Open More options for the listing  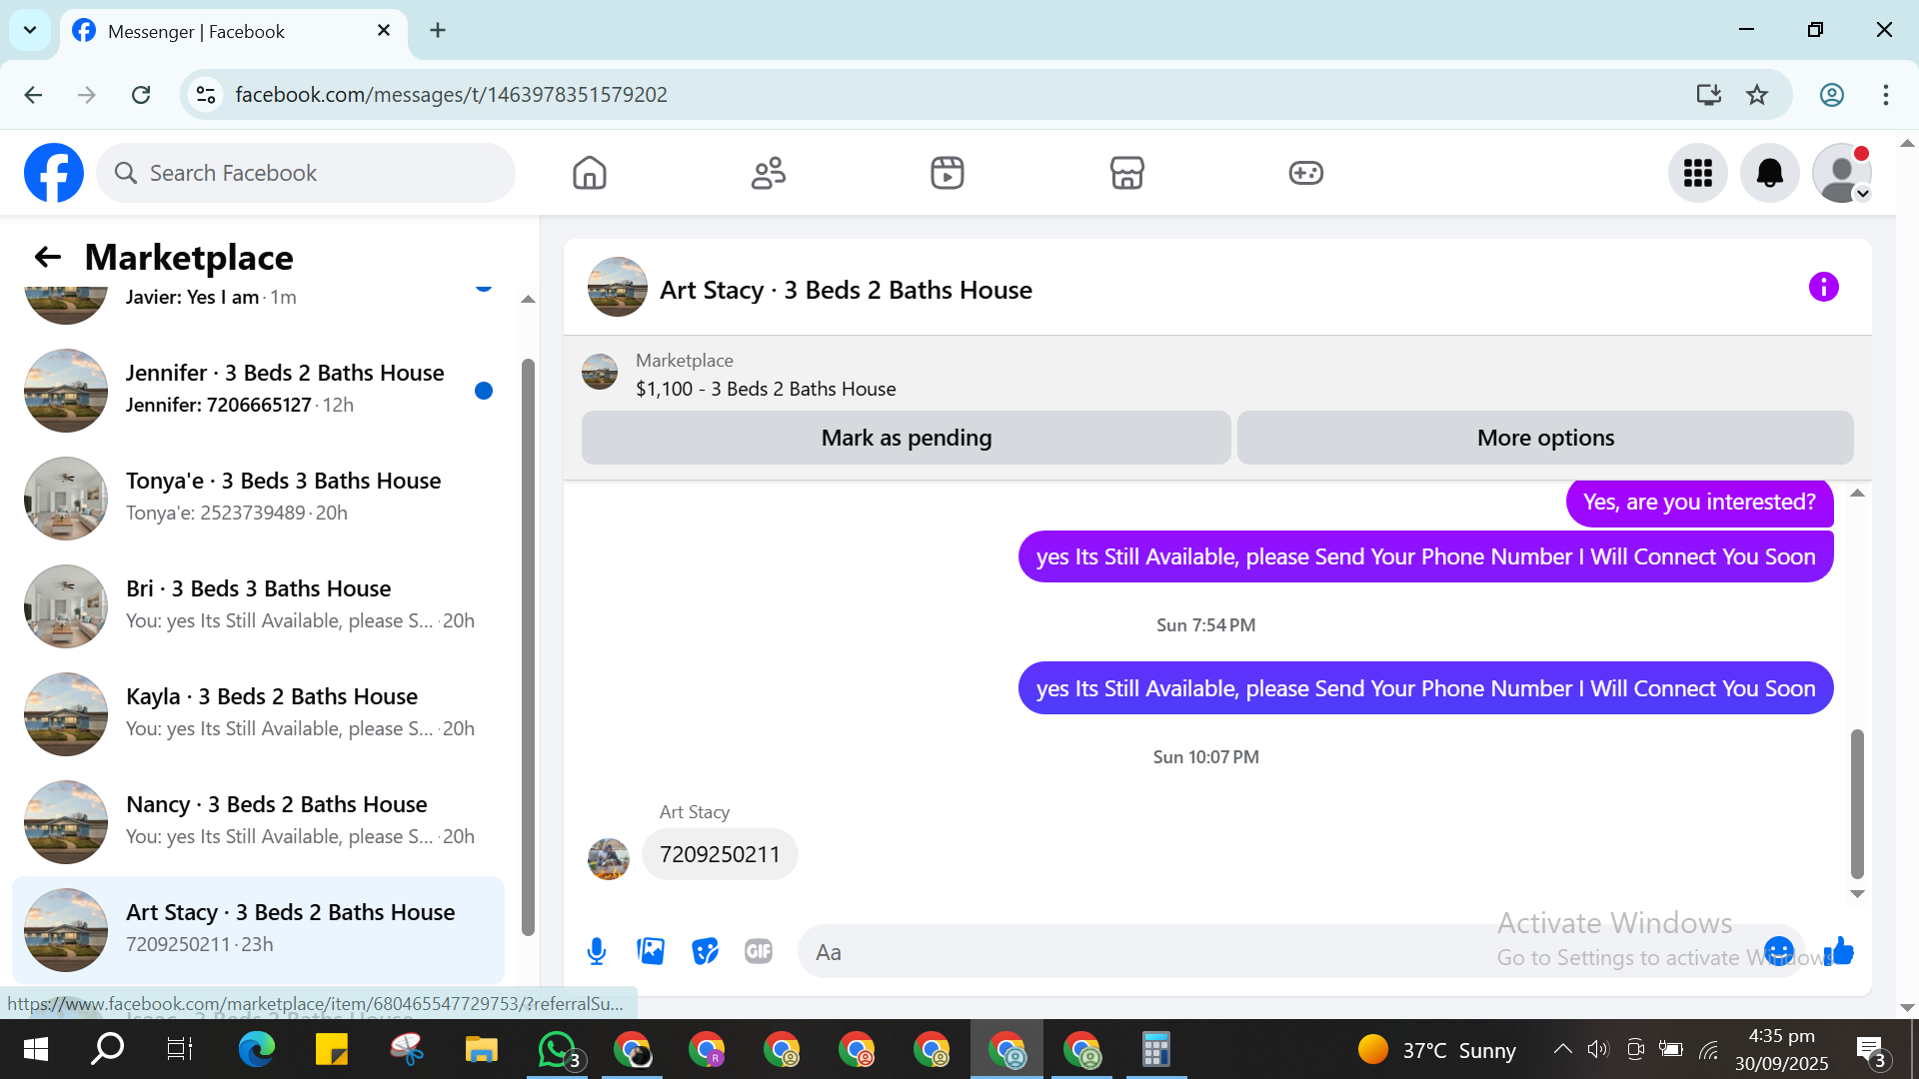(x=1545, y=438)
